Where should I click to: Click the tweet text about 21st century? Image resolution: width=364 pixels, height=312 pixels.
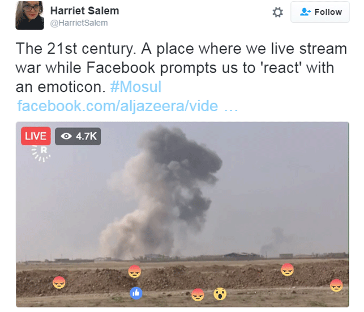coord(181,68)
